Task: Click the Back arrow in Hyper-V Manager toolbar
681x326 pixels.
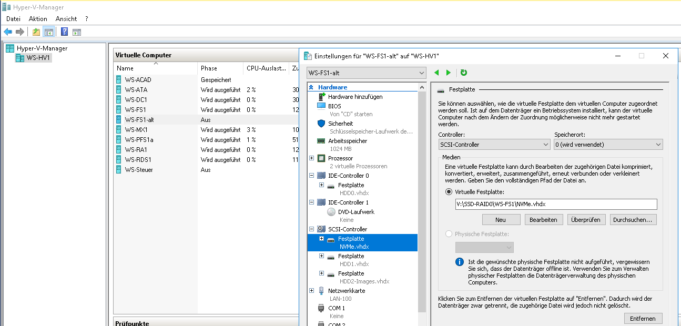Action: point(8,32)
